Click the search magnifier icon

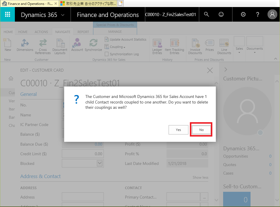point(206,14)
